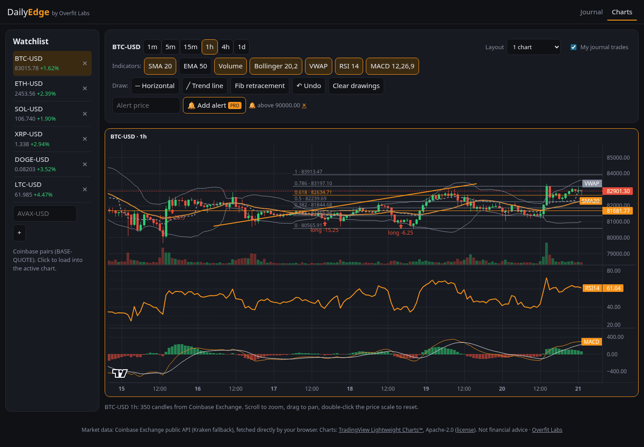Screen dimensions: 644x447
Task: Delete the above 90000.00 alert
Action: point(304,105)
